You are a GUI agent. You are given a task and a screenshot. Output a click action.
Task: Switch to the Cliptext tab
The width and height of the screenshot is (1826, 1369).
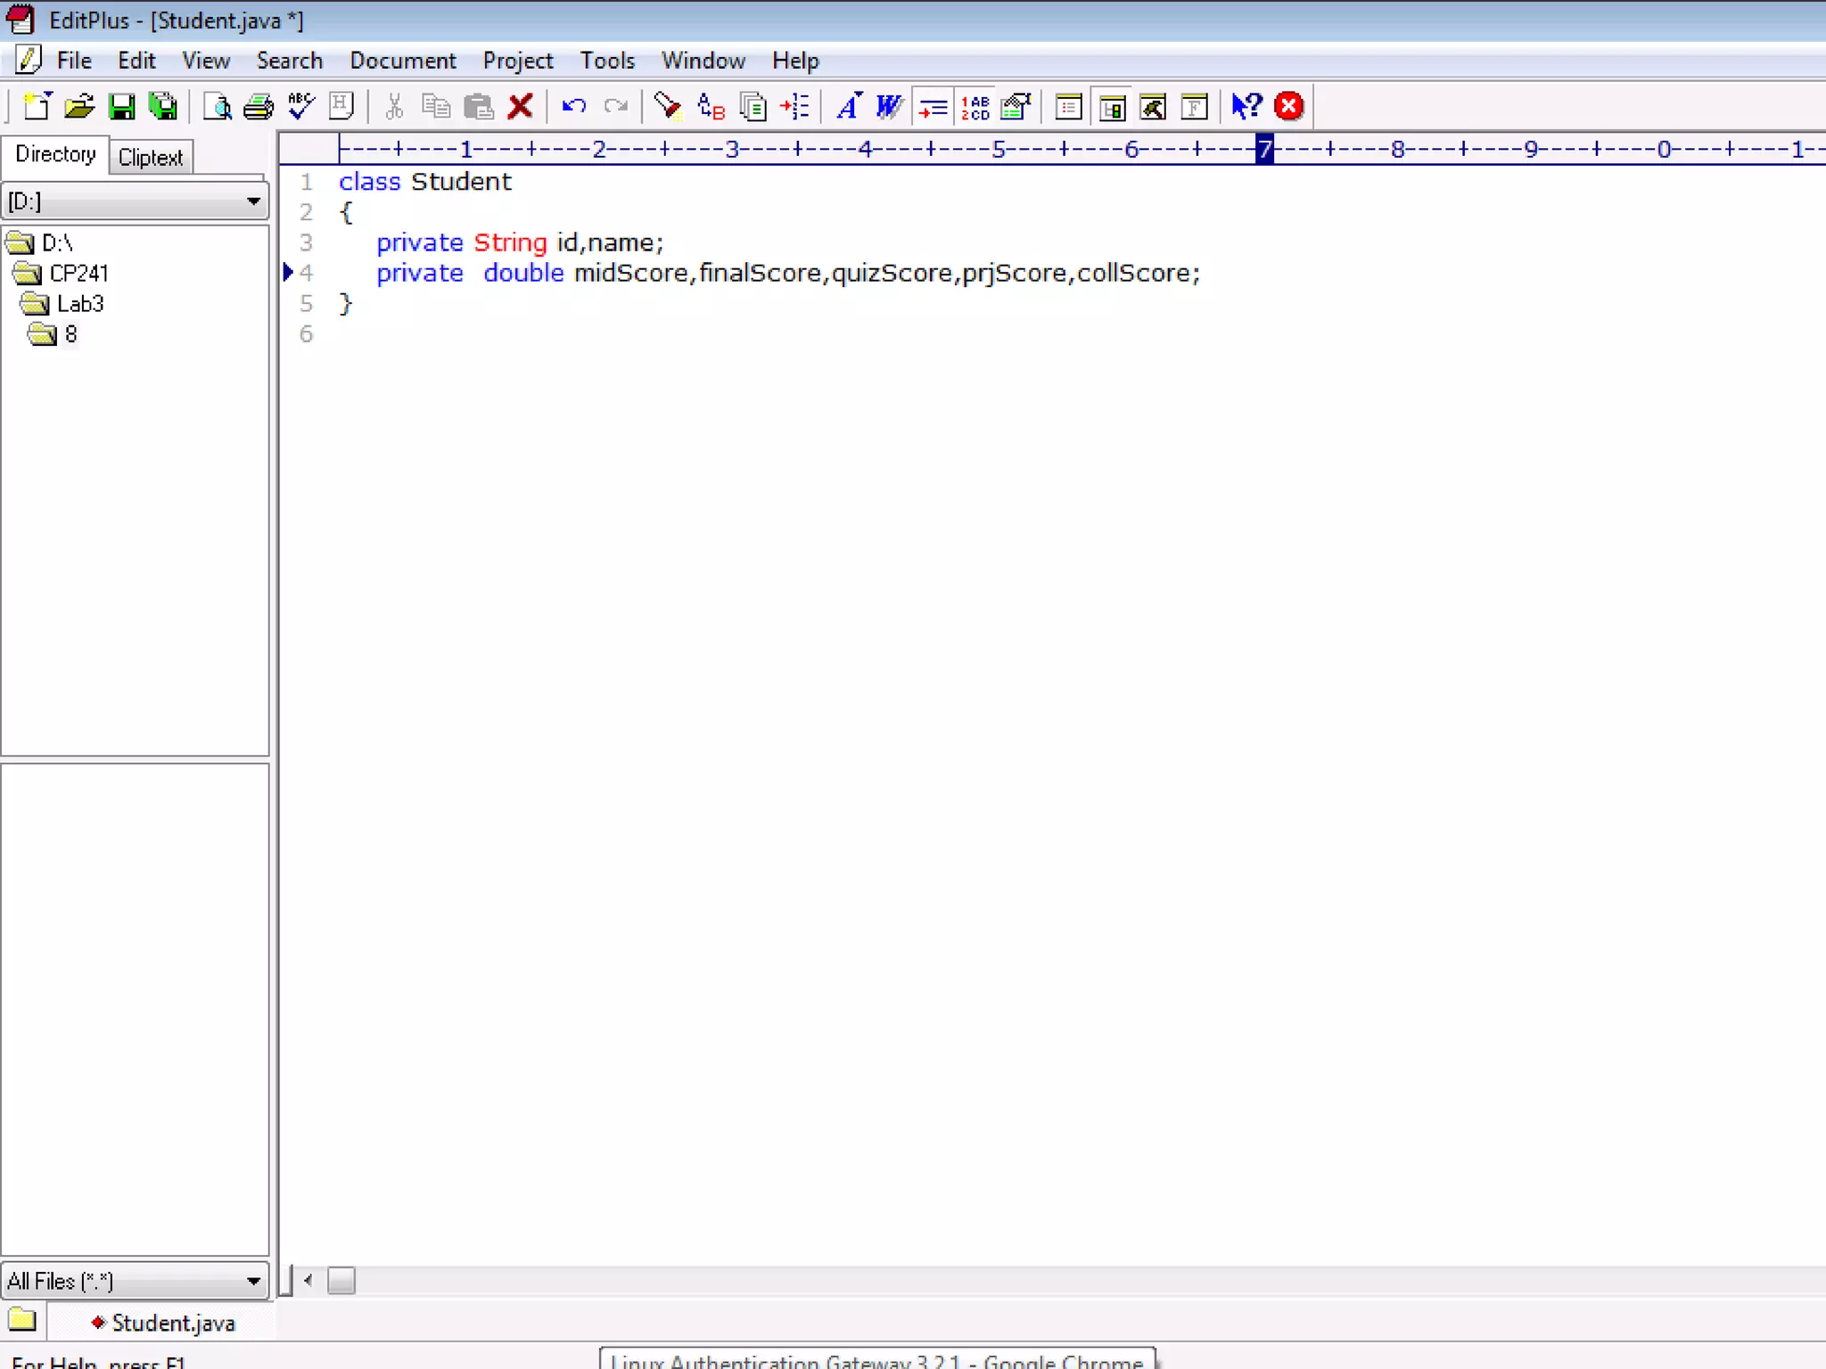point(150,158)
